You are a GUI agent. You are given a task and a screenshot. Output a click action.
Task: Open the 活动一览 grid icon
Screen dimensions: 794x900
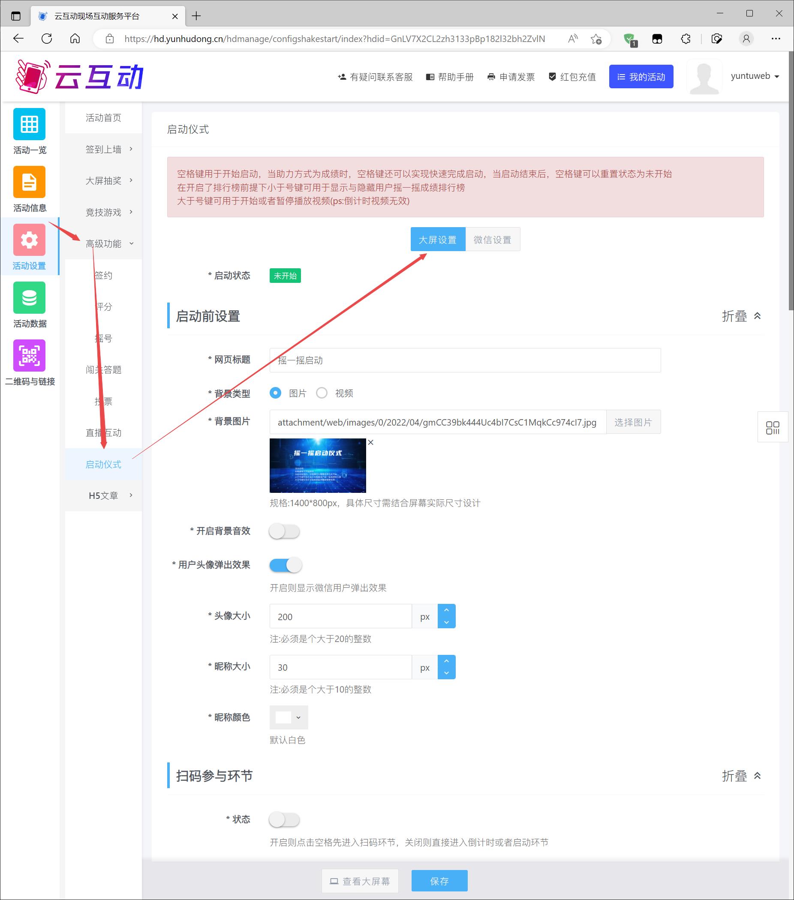tap(29, 124)
